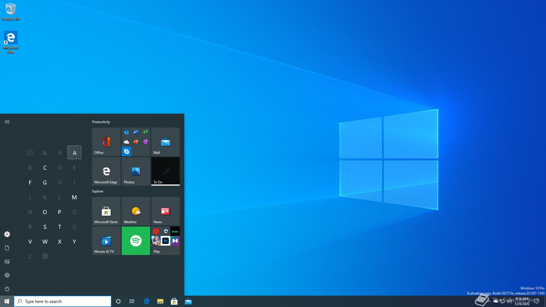
Task: Open Roblox in the Play tile
Action: (156, 231)
